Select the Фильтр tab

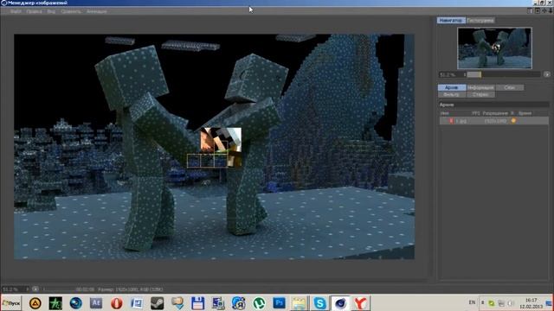pos(452,94)
